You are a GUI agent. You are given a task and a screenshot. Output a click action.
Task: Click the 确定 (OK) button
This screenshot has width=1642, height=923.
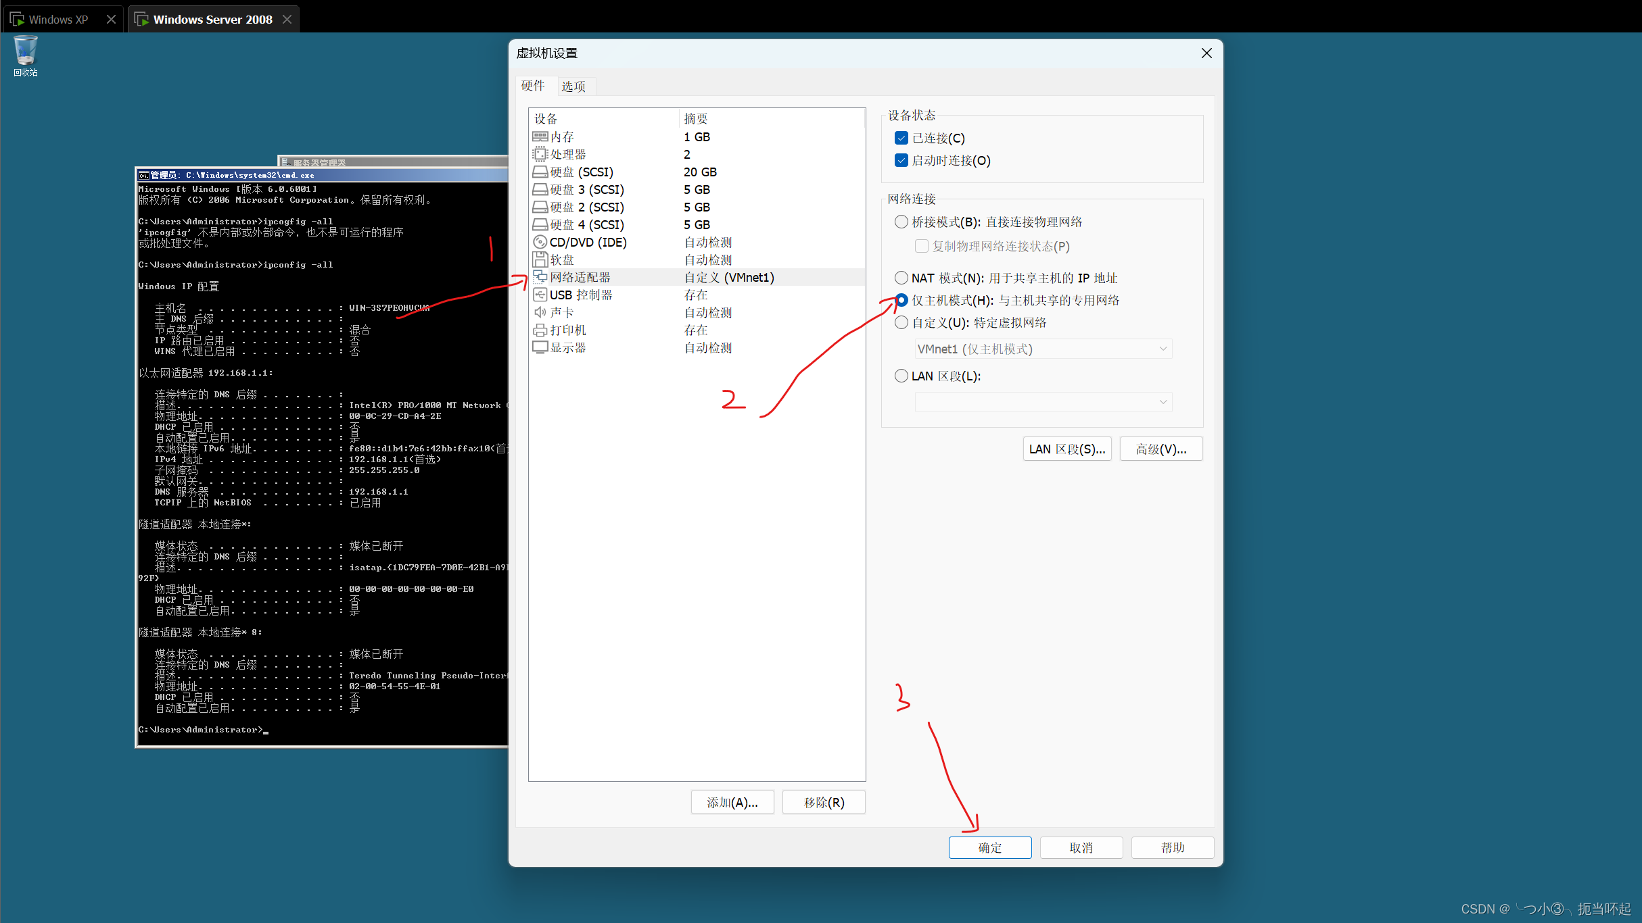(x=989, y=848)
